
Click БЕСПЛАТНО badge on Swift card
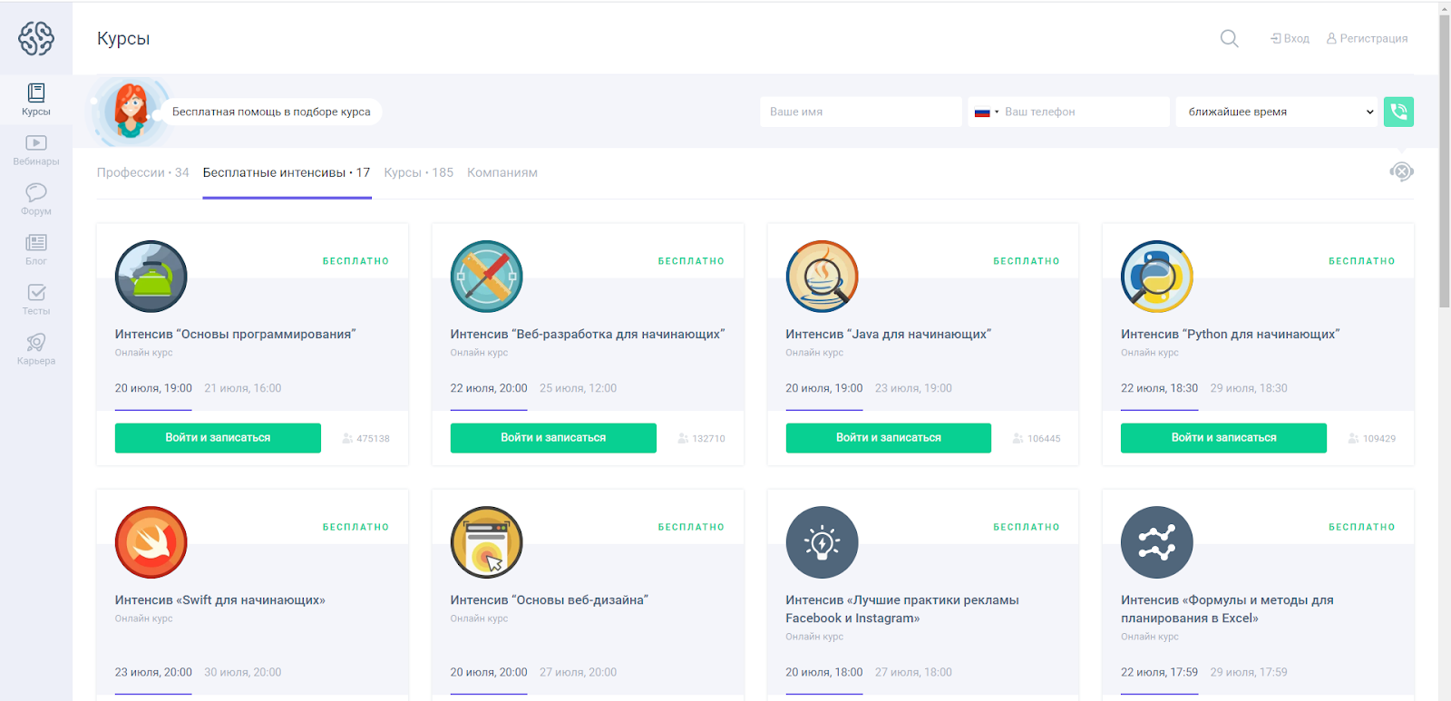[355, 527]
